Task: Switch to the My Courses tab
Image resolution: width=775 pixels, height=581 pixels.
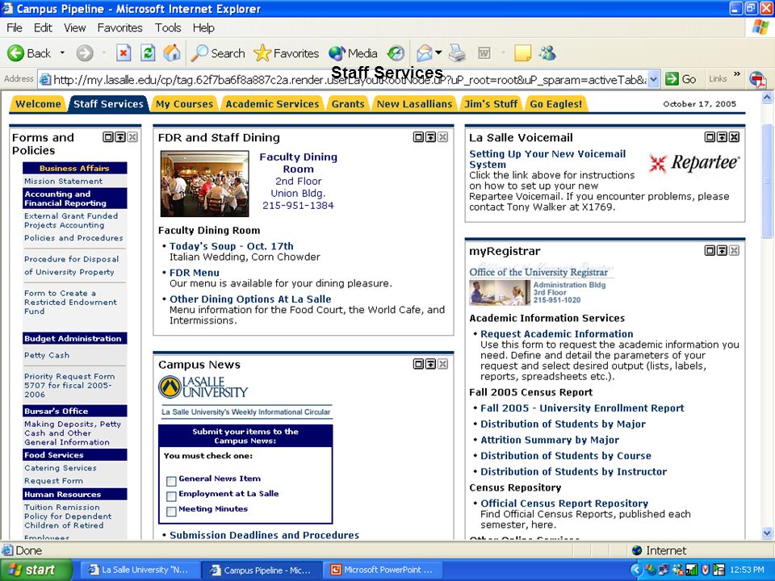Action: pos(184,104)
